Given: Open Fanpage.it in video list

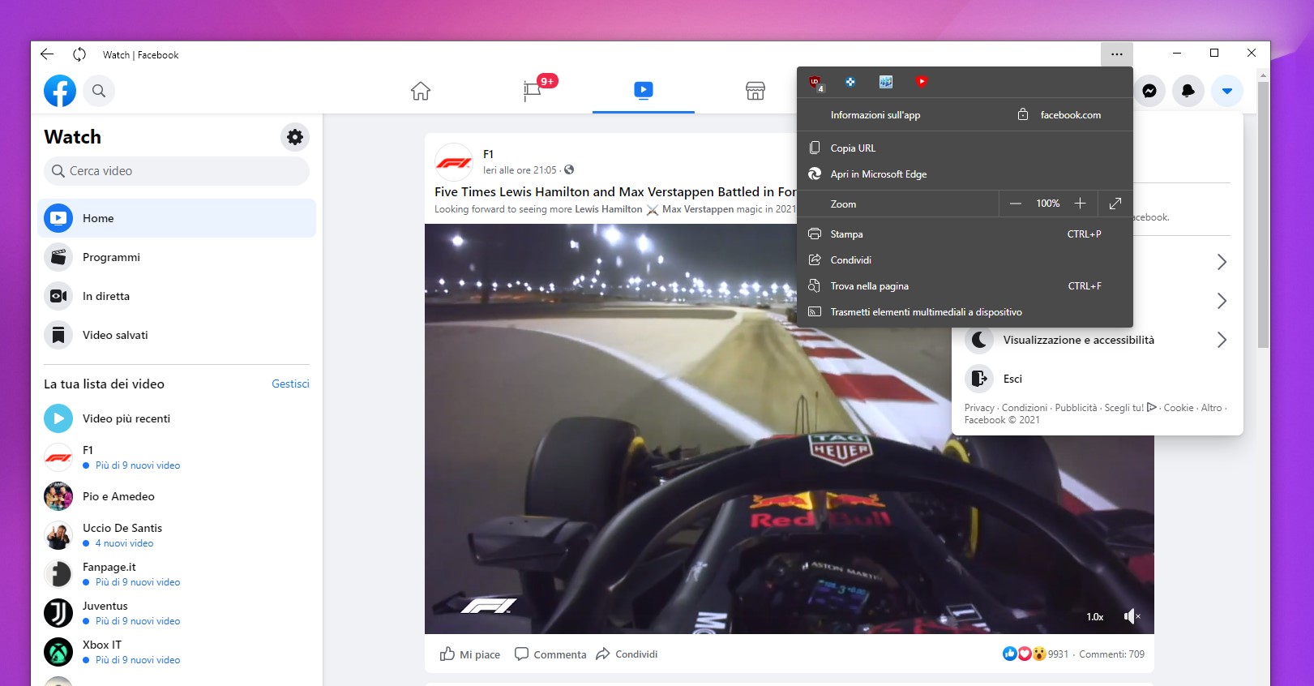Looking at the screenshot, I should tap(177, 574).
